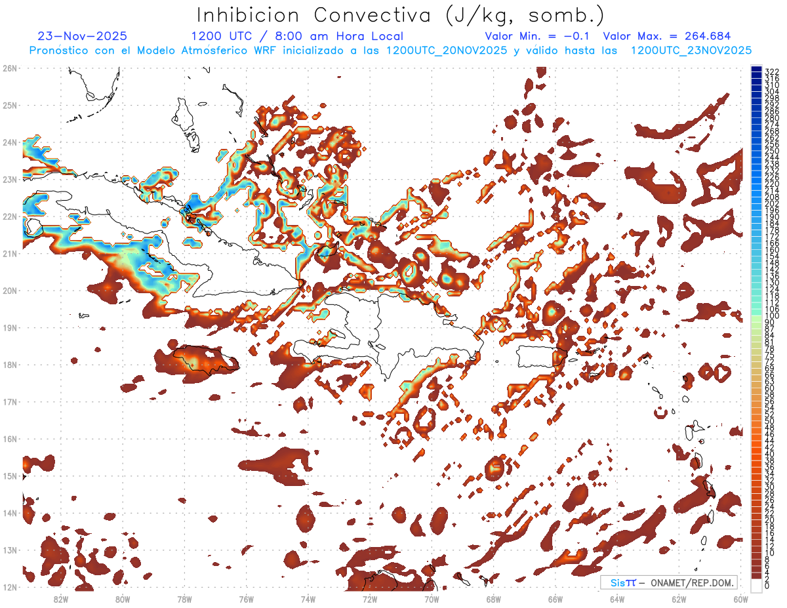The height and width of the screenshot is (608, 787).
Task: Click the '64W' longitude label
Action: pyautogui.click(x=617, y=599)
